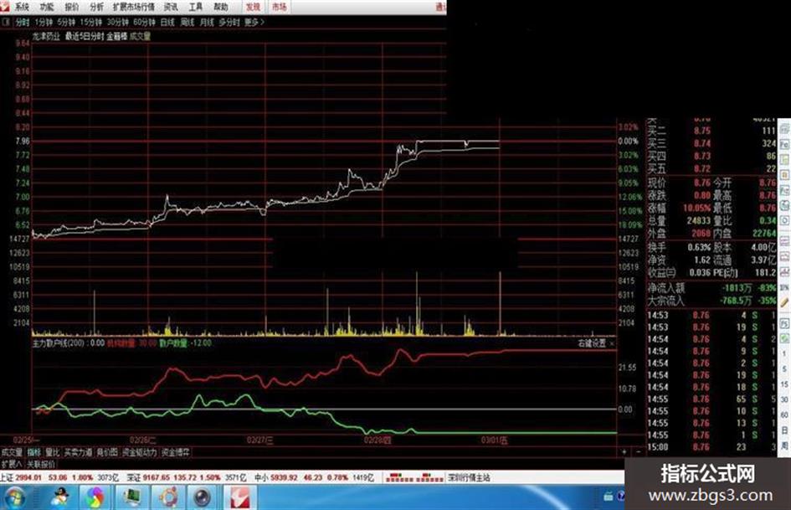Open the 工具 menu

click(196, 7)
